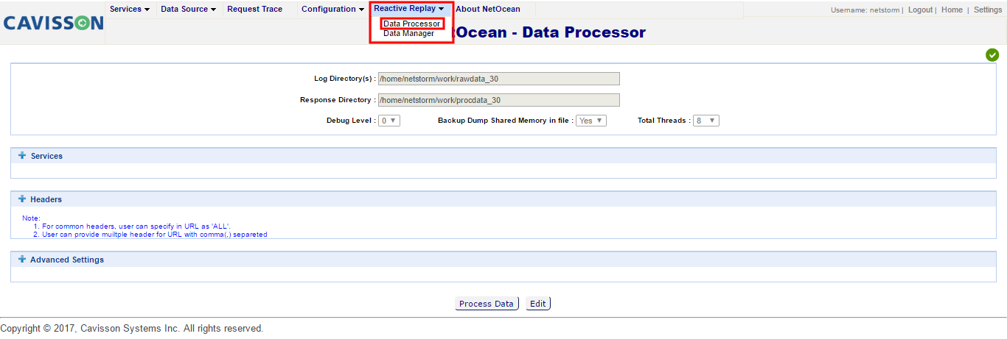
Task: Click the 'Username: netstorm' text
Action: tap(865, 10)
